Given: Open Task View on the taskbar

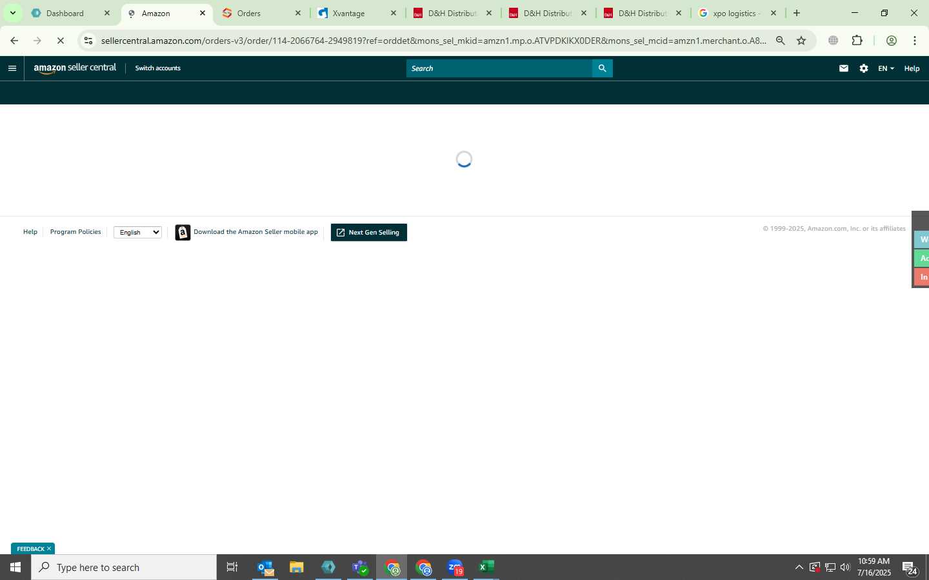Looking at the screenshot, I should pyautogui.click(x=232, y=567).
